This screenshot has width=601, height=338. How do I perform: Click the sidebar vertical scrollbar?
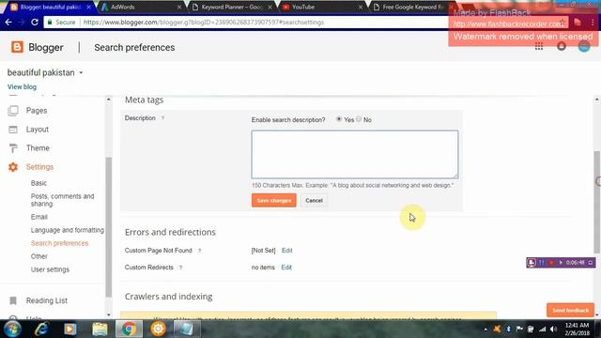109,227
